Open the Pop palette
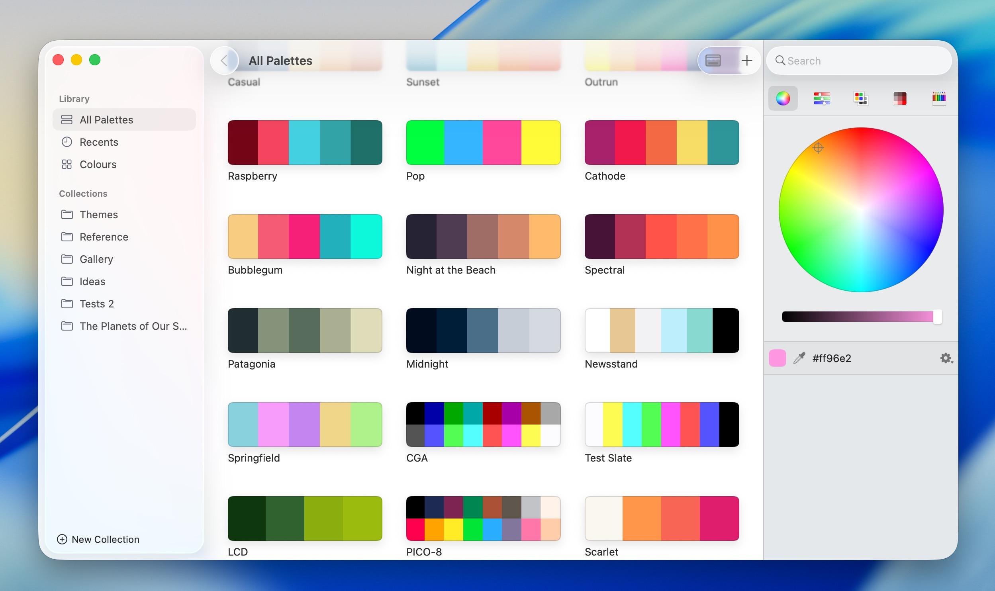Screen dimensions: 995x591 pyautogui.click(x=483, y=143)
